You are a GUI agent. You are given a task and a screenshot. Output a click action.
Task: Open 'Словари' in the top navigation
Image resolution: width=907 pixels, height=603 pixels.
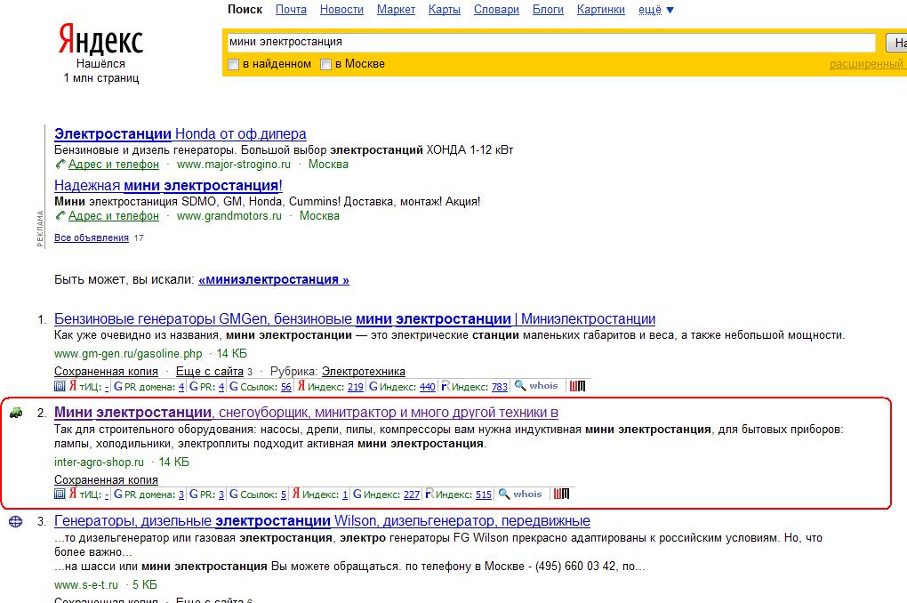(496, 10)
